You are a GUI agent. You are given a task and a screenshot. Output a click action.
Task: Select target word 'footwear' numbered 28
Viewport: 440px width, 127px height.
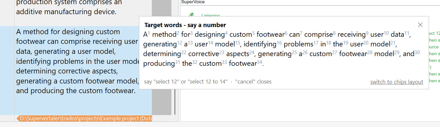pyautogui.click(x=353, y=54)
